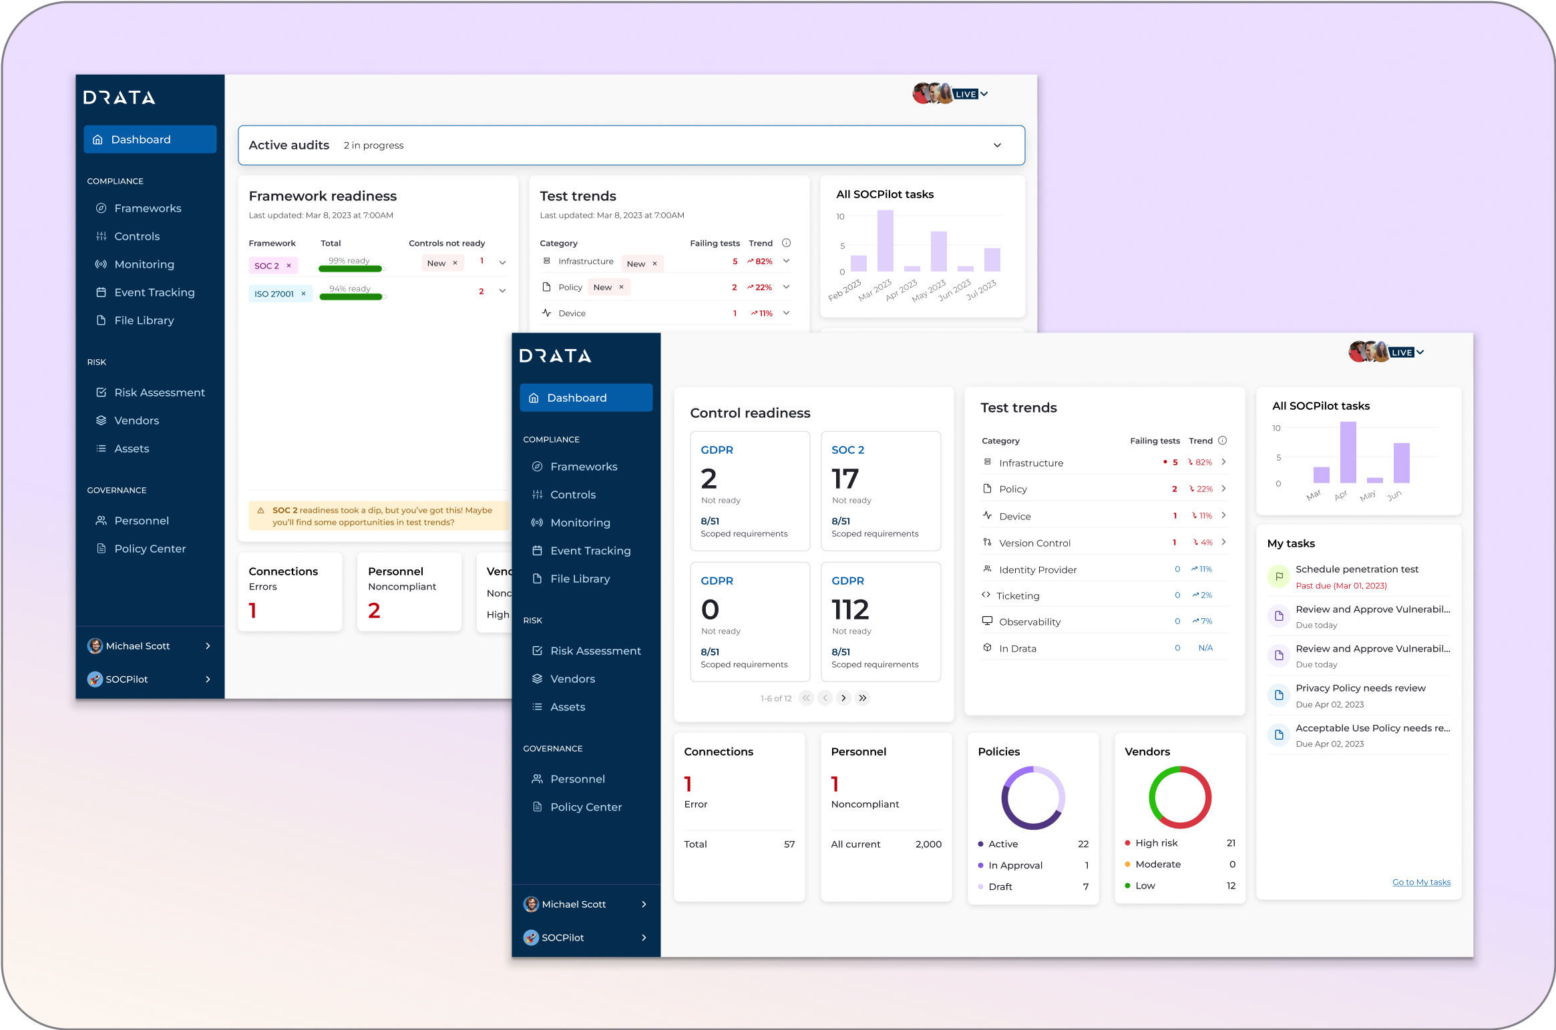Click the Identity Provider category icon
Image resolution: width=1556 pixels, height=1030 pixels.
[x=987, y=569]
